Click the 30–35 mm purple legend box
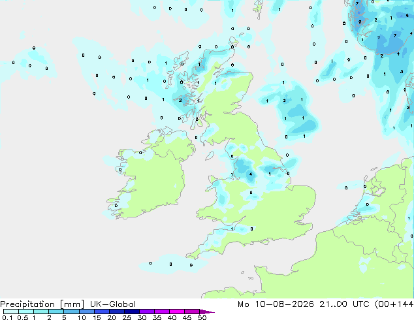The height and width of the screenshot is (320, 414). click(146, 312)
